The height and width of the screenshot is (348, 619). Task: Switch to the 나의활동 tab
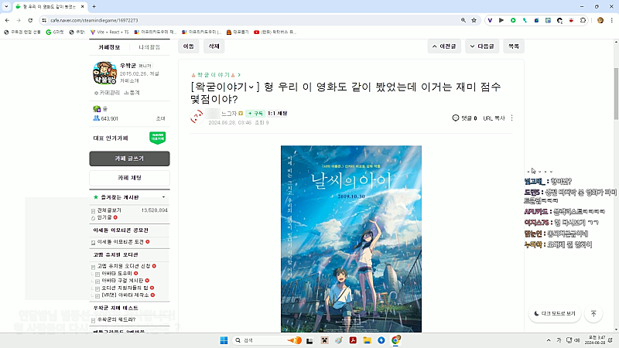click(x=149, y=47)
